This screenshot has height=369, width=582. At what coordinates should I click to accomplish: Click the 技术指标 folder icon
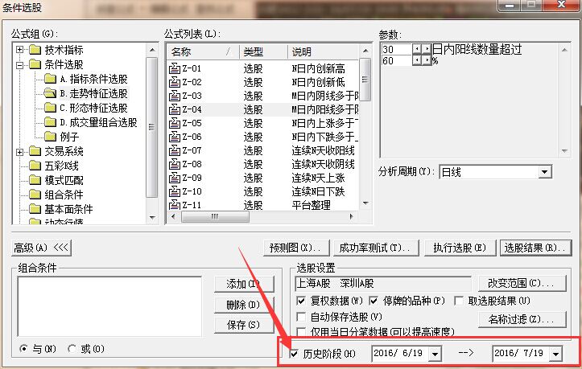point(35,50)
